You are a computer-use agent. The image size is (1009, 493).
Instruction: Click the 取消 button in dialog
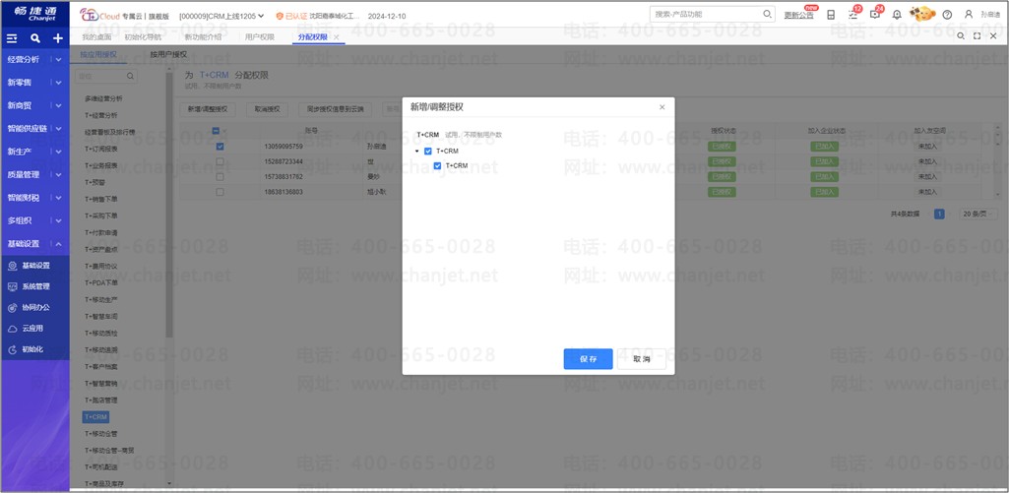[x=642, y=359]
